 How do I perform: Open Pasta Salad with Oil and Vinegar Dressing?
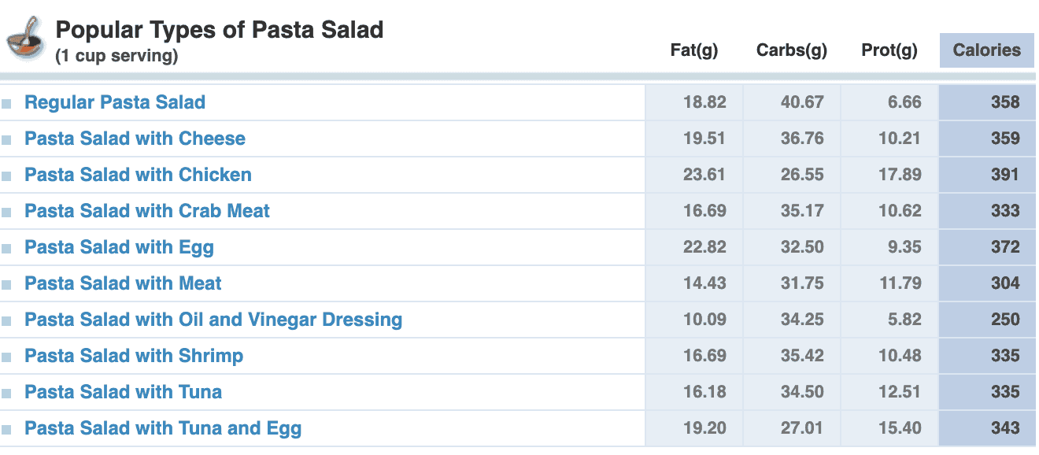213,319
